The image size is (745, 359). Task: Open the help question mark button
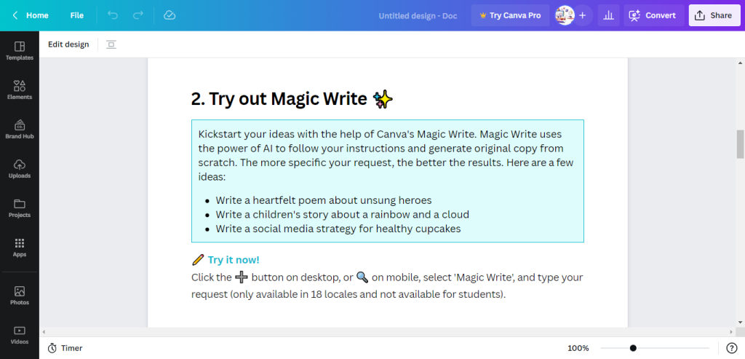click(x=732, y=348)
